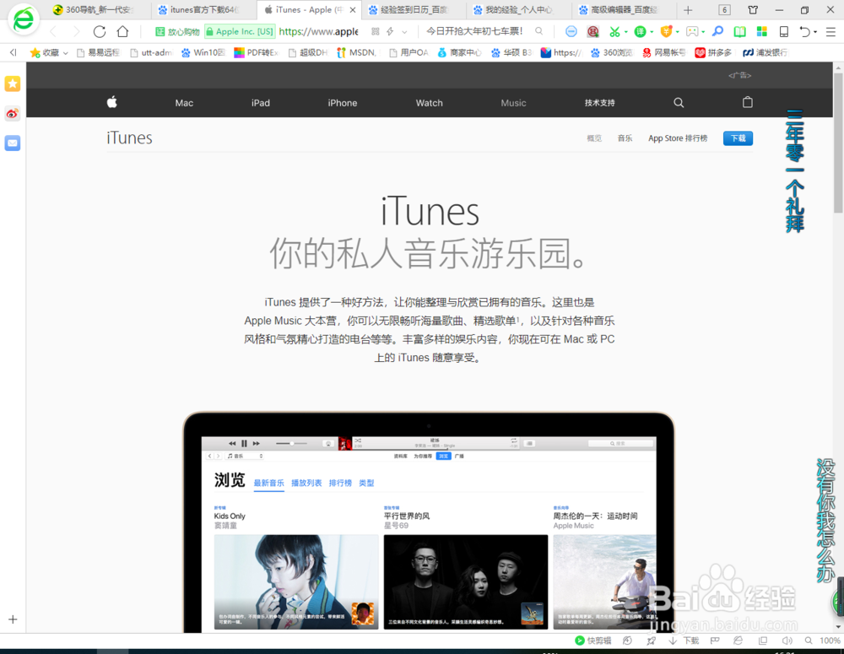The image size is (844, 654).
Task: Click the address bar URL field
Action: [x=319, y=32]
